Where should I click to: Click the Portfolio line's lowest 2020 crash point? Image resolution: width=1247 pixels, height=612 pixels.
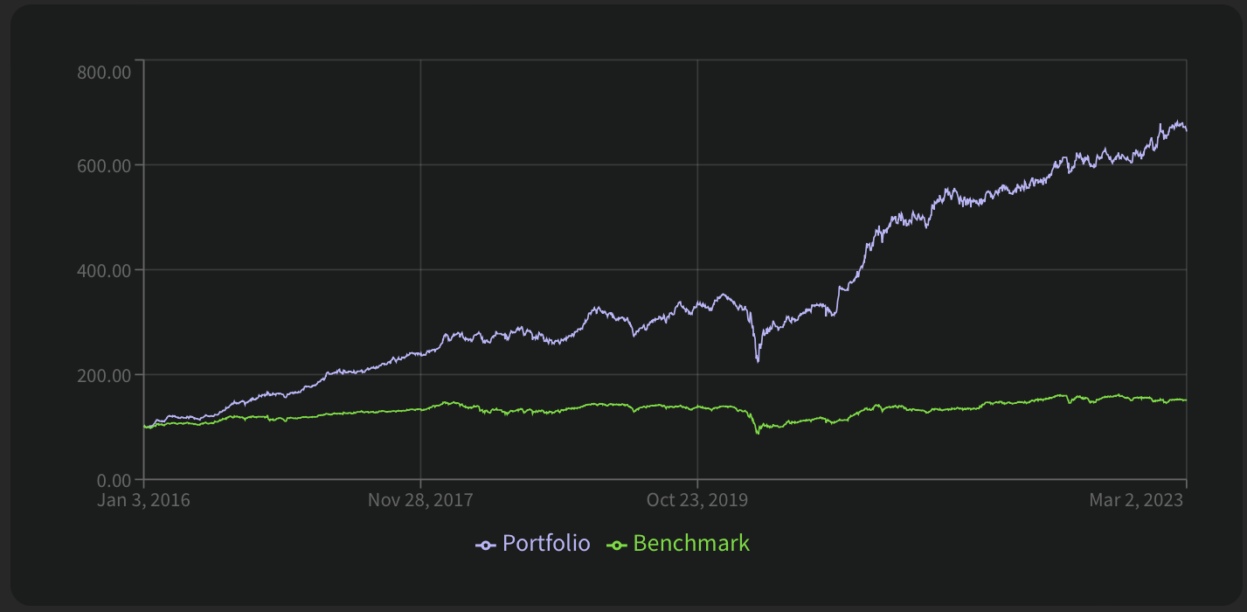pos(758,360)
